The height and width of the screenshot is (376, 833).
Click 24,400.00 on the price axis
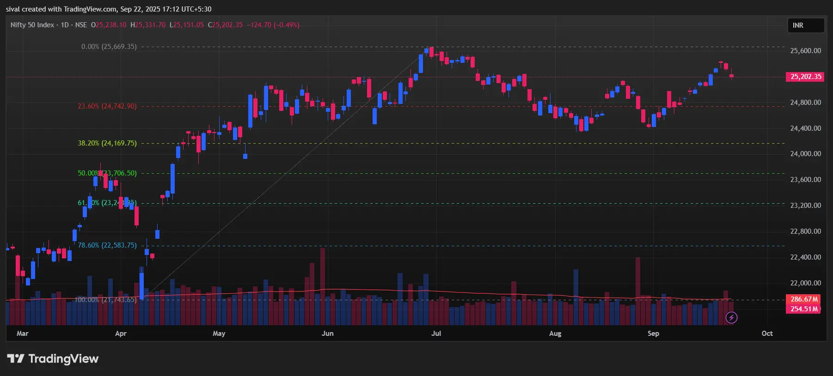[x=806, y=128]
